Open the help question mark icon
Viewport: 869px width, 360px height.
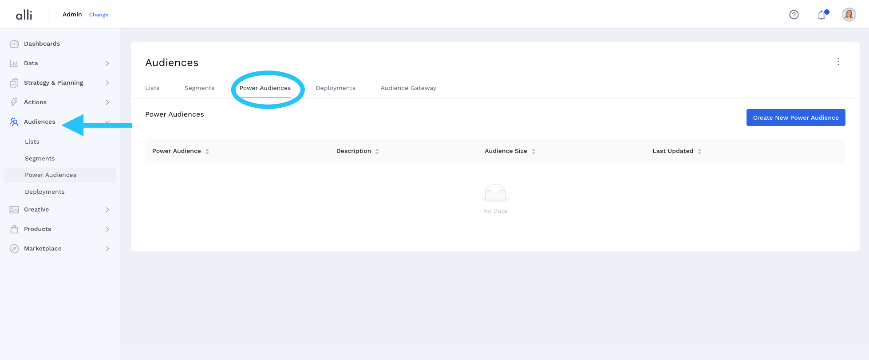click(794, 15)
